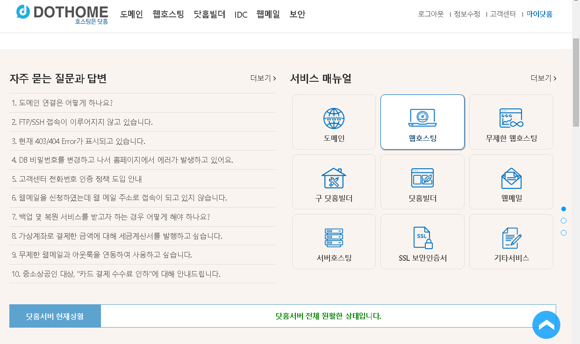Select the second page indicator dot
The width and height of the screenshot is (580, 344).
pos(564,221)
